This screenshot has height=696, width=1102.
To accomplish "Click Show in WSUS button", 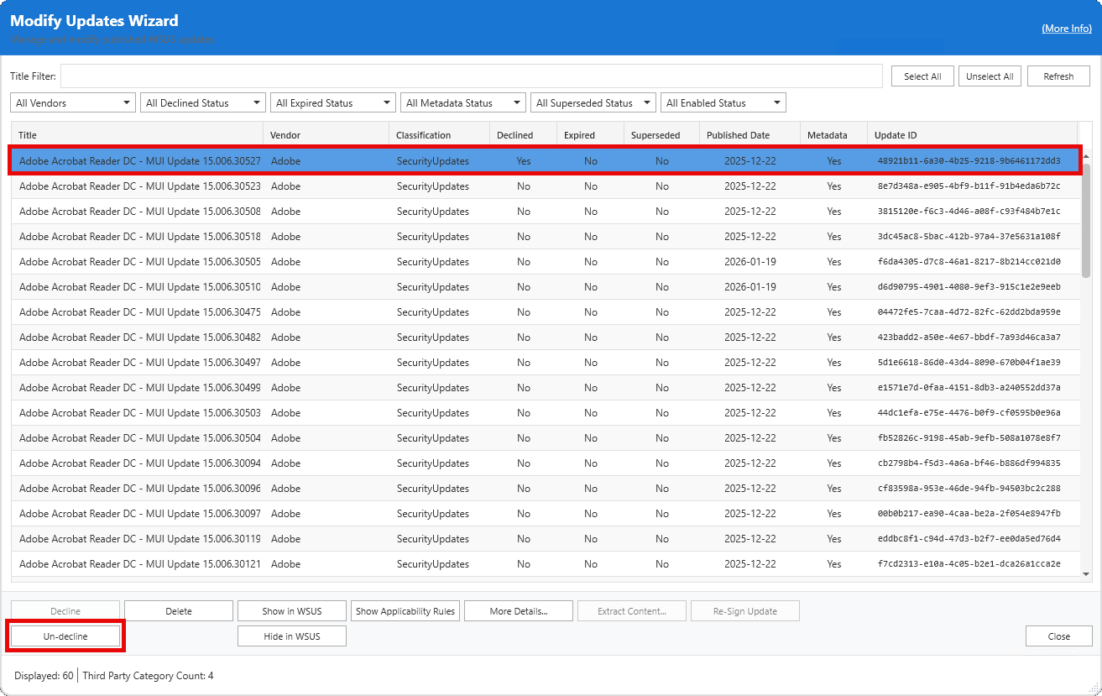I will click(x=292, y=611).
